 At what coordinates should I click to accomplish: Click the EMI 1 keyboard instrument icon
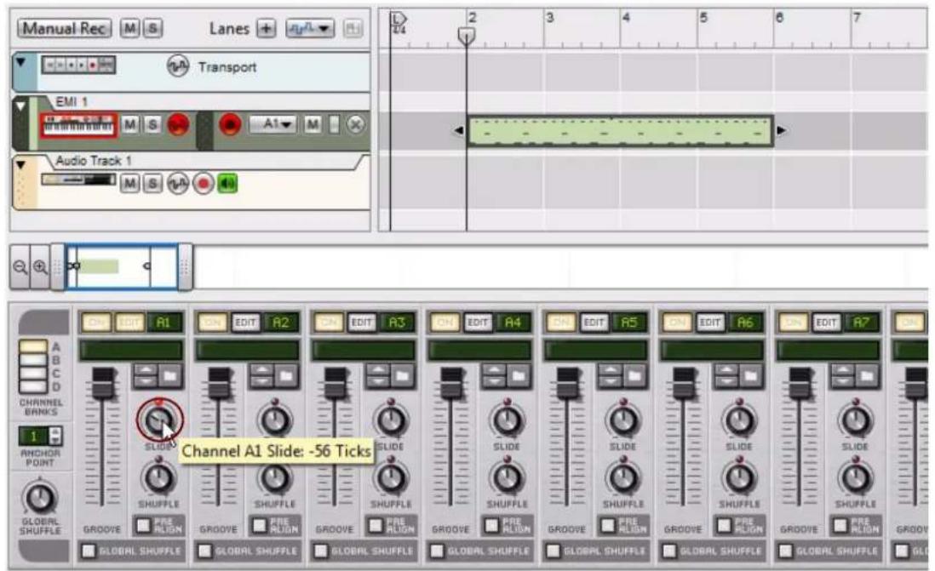pyautogui.click(x=77, y=126)
